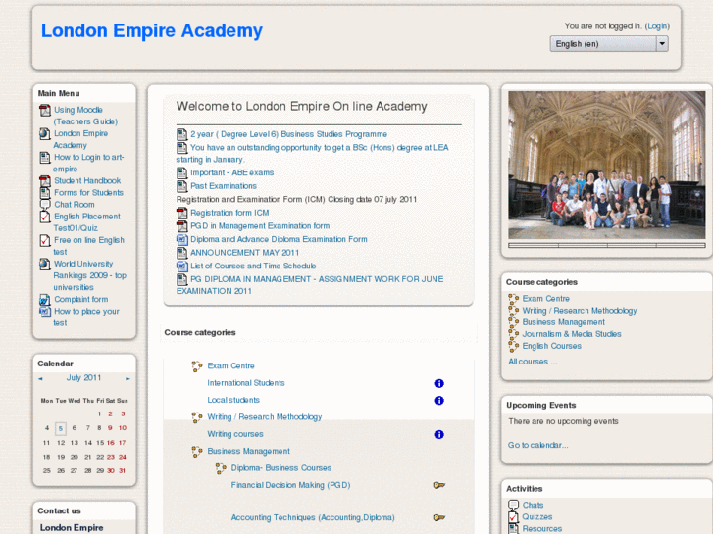This screenshot has height=534, width=713.
Task: Open How to Login to art-empire link
Action: (88, 164)
